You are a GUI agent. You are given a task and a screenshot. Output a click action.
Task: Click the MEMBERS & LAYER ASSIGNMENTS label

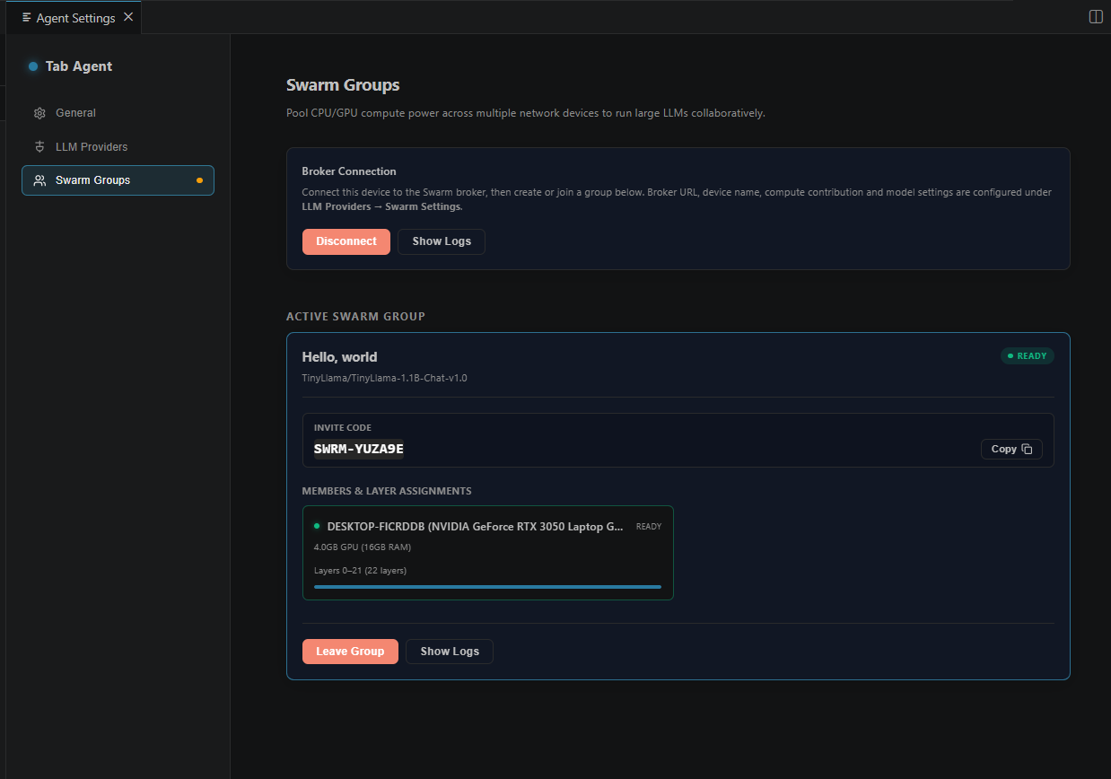[387, 491]
